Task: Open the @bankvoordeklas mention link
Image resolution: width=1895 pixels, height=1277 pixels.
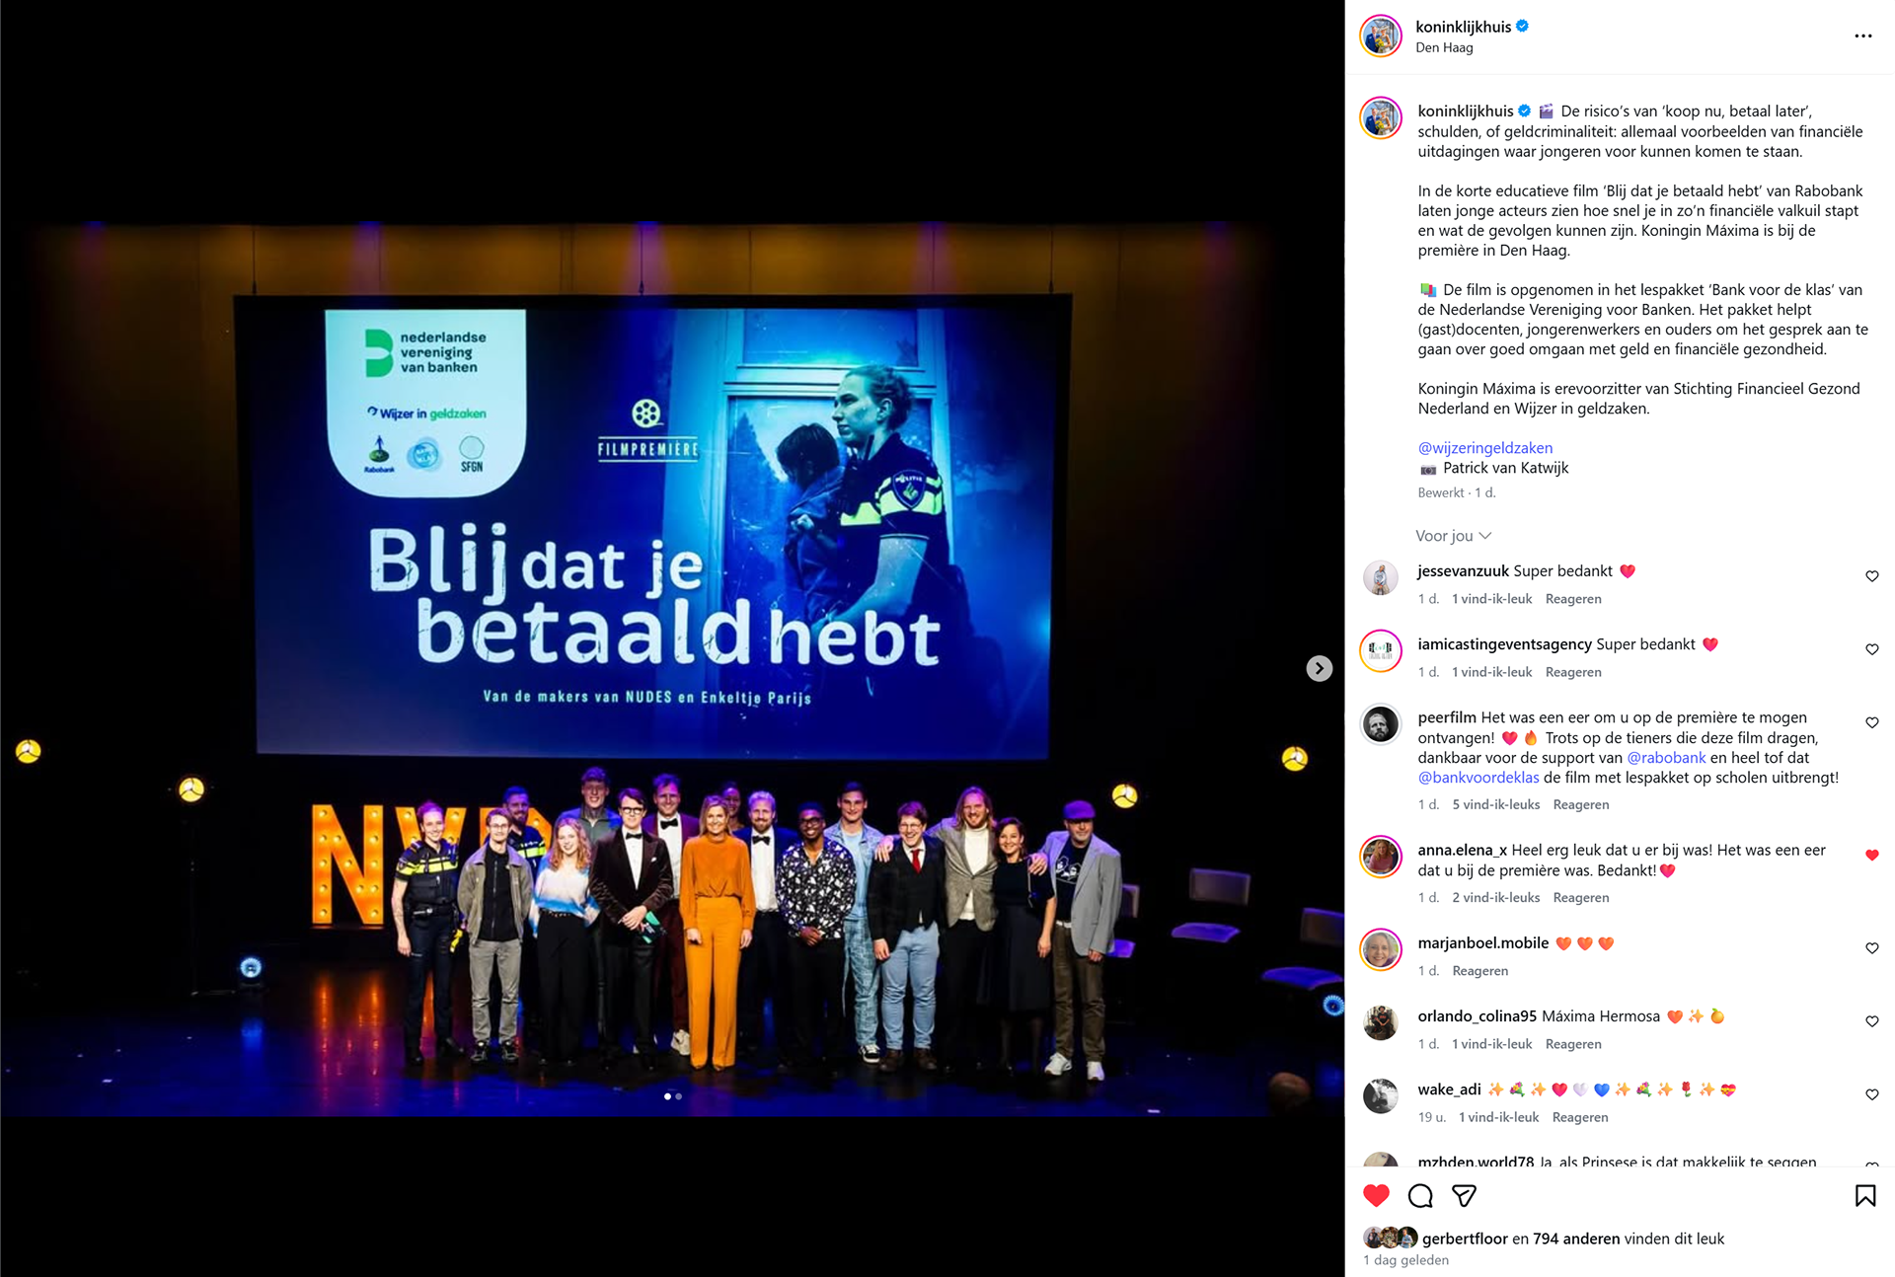Action: point(1478,778)
